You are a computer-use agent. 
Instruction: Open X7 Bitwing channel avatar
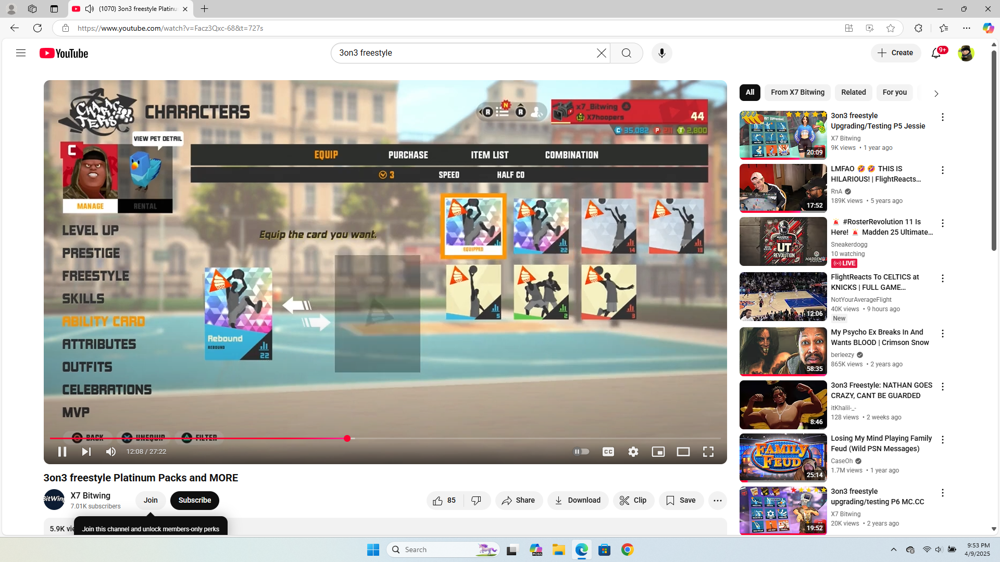pyautogui.click(x=54, y=500)
